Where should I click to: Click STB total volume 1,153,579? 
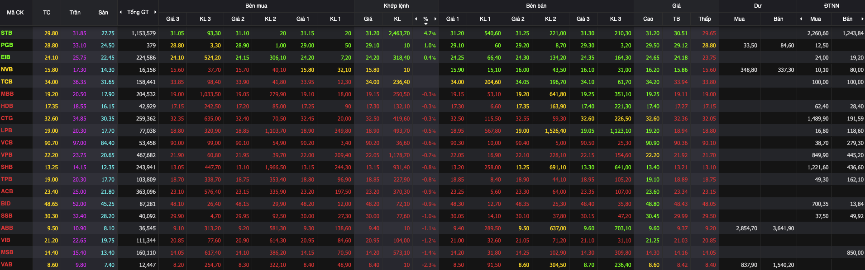pos(143,33)
